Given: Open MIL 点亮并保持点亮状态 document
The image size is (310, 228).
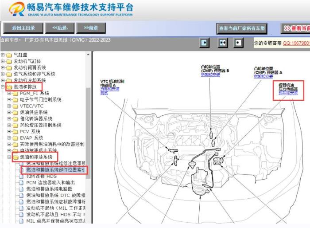Looking at the screenshot, I should click(55, 220).
